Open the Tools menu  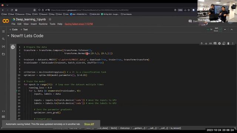coord(53,24)
